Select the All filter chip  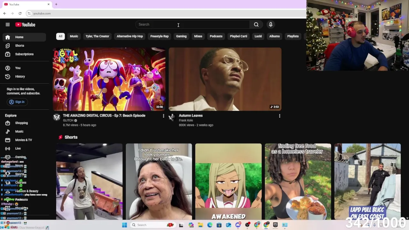(60, 36)
